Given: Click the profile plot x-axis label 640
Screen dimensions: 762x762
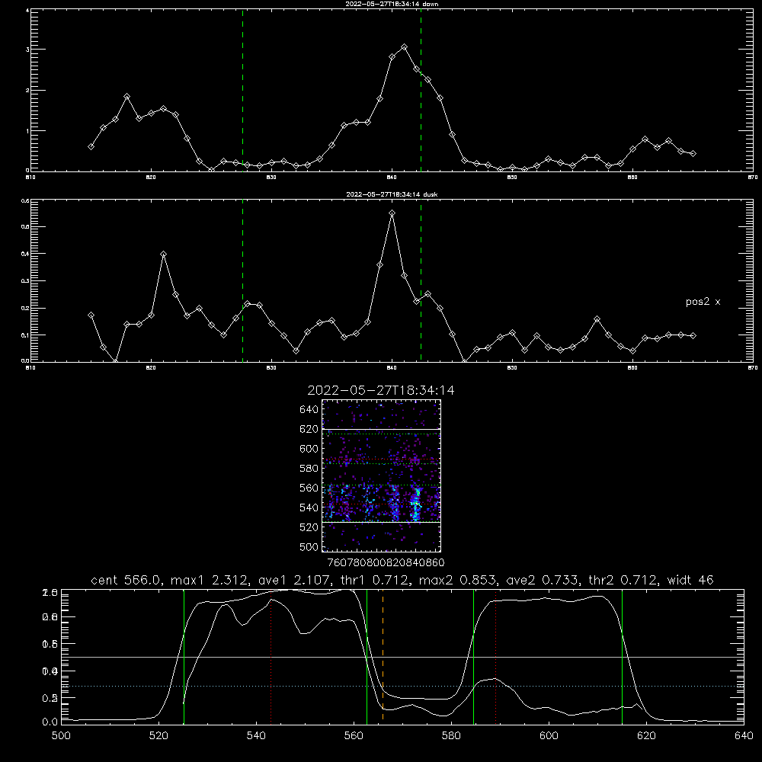Looking at the screenshot, I should coord(744,735).
